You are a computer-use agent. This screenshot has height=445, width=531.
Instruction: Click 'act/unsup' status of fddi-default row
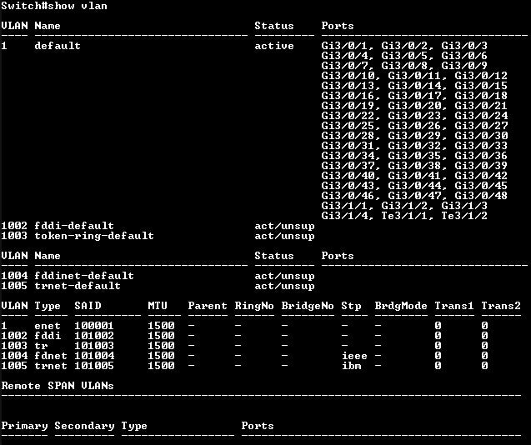pos(284,226)
